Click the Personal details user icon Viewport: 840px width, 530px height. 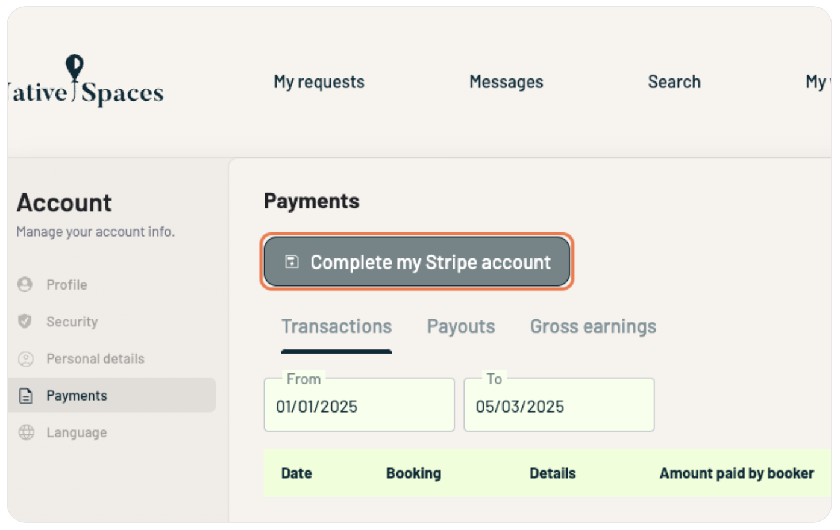tap(25, 359)
